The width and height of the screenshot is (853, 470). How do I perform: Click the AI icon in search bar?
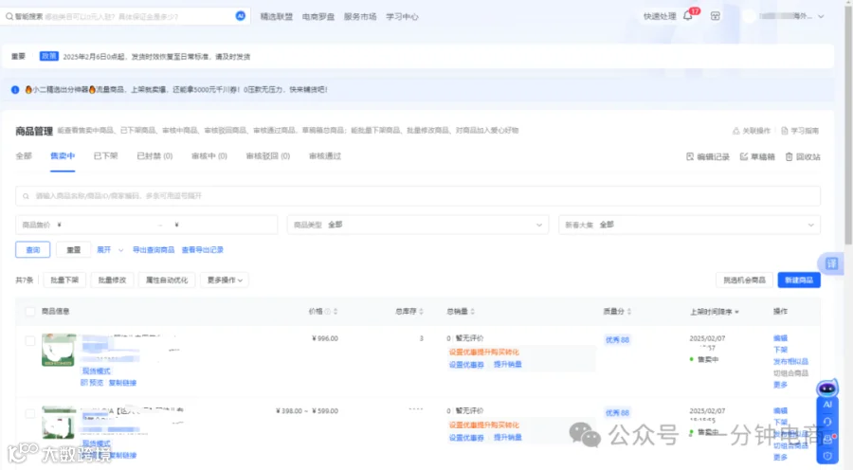(x=241, y=16)
